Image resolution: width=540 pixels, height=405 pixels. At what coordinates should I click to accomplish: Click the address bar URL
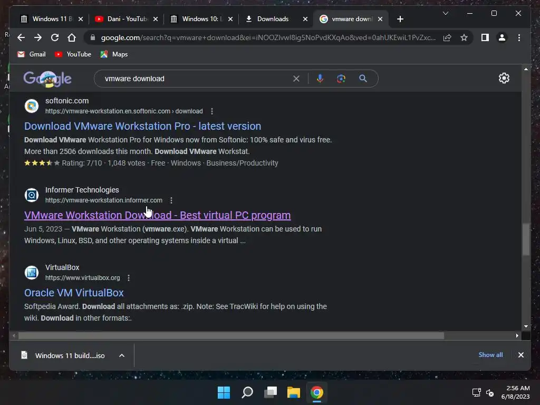pyautogui.click(x=268, y=37)
